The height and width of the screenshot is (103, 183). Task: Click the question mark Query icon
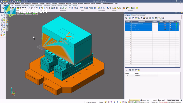(70, 8)
